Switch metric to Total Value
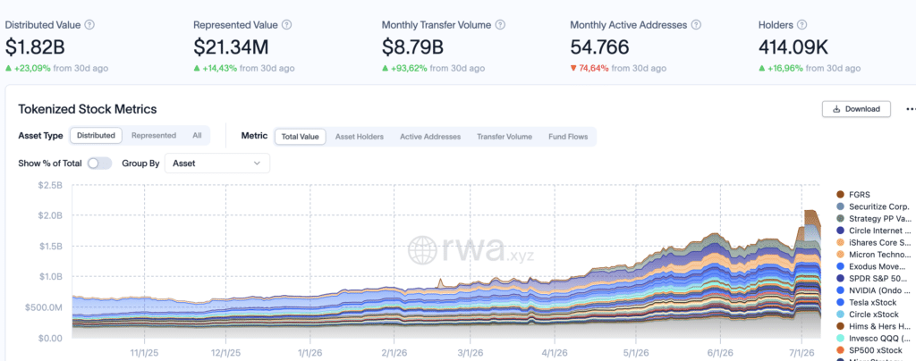Viewport: 916px width, 361px height. pos(301,137)
